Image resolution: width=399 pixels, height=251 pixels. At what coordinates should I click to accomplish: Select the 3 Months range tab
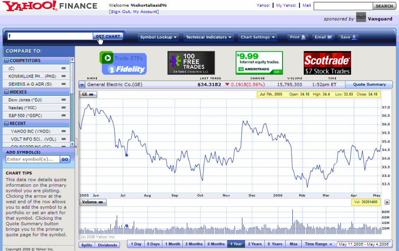click(x=194, y=244)
